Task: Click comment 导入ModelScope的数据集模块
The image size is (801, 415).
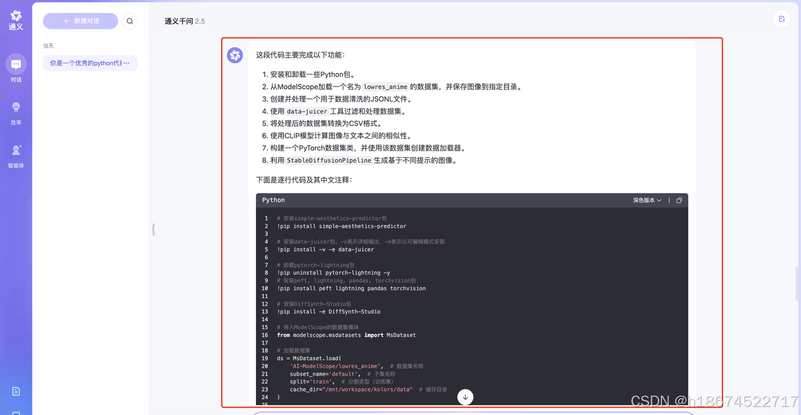Action: click(x=318, y=327)
